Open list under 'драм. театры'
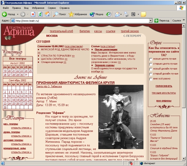 coord(21,136)
